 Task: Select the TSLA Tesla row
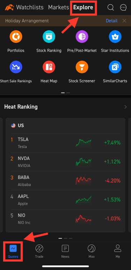66,143
